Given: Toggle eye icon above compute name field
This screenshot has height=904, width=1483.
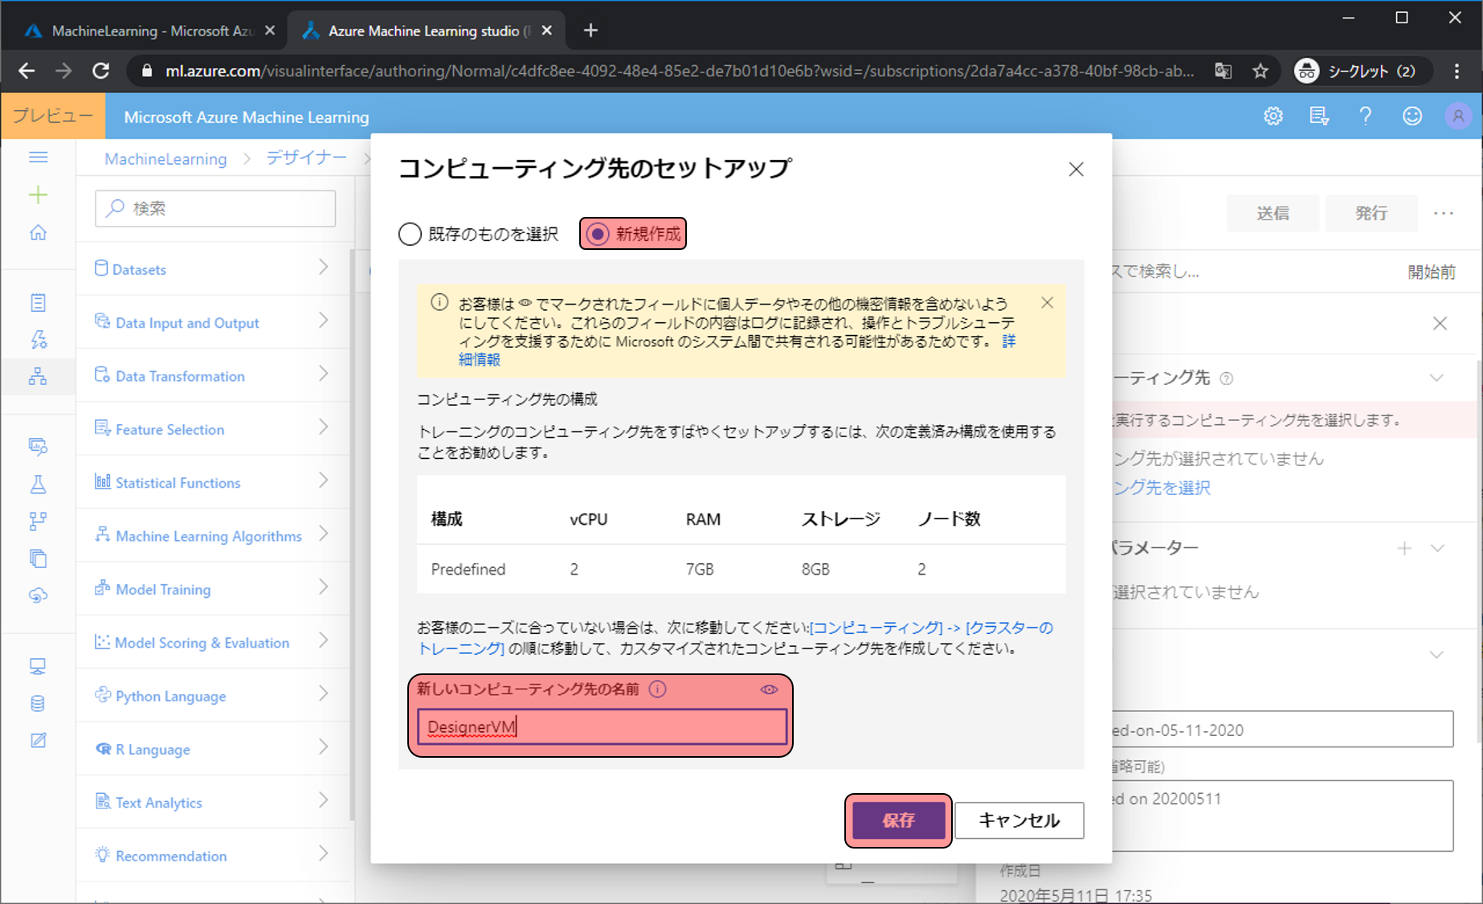Looking at the screenshot, I should tap(769, 689).
